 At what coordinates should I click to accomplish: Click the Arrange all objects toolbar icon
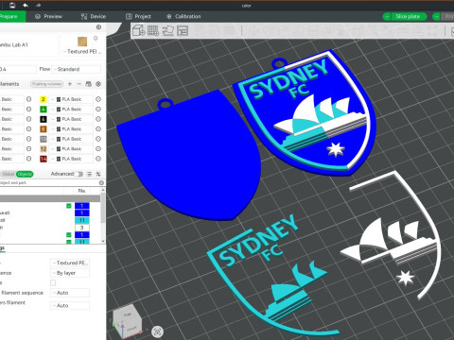click(x=183, y=30)
